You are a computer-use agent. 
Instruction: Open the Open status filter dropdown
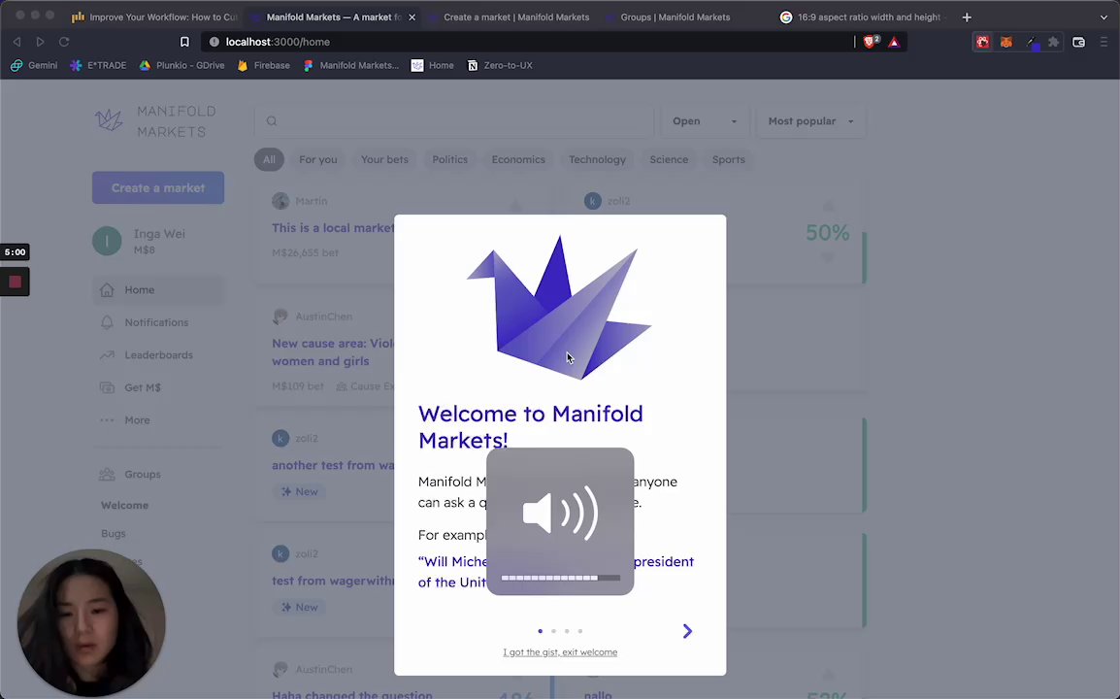pos(705,120)
